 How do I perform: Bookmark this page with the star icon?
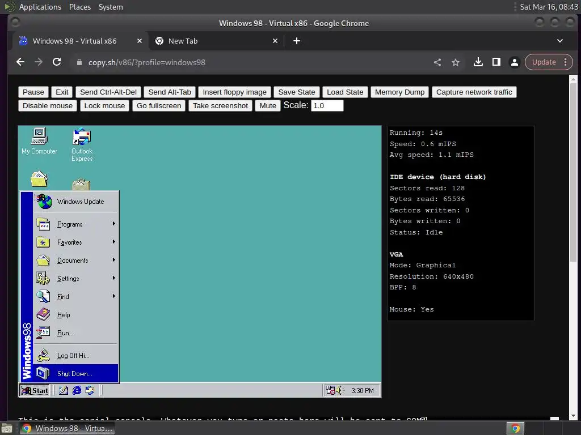pyautogui.click(x=456, y=62)
